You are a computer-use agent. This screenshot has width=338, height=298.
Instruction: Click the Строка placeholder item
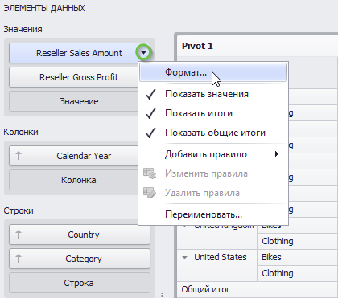(x=80, y=283)
